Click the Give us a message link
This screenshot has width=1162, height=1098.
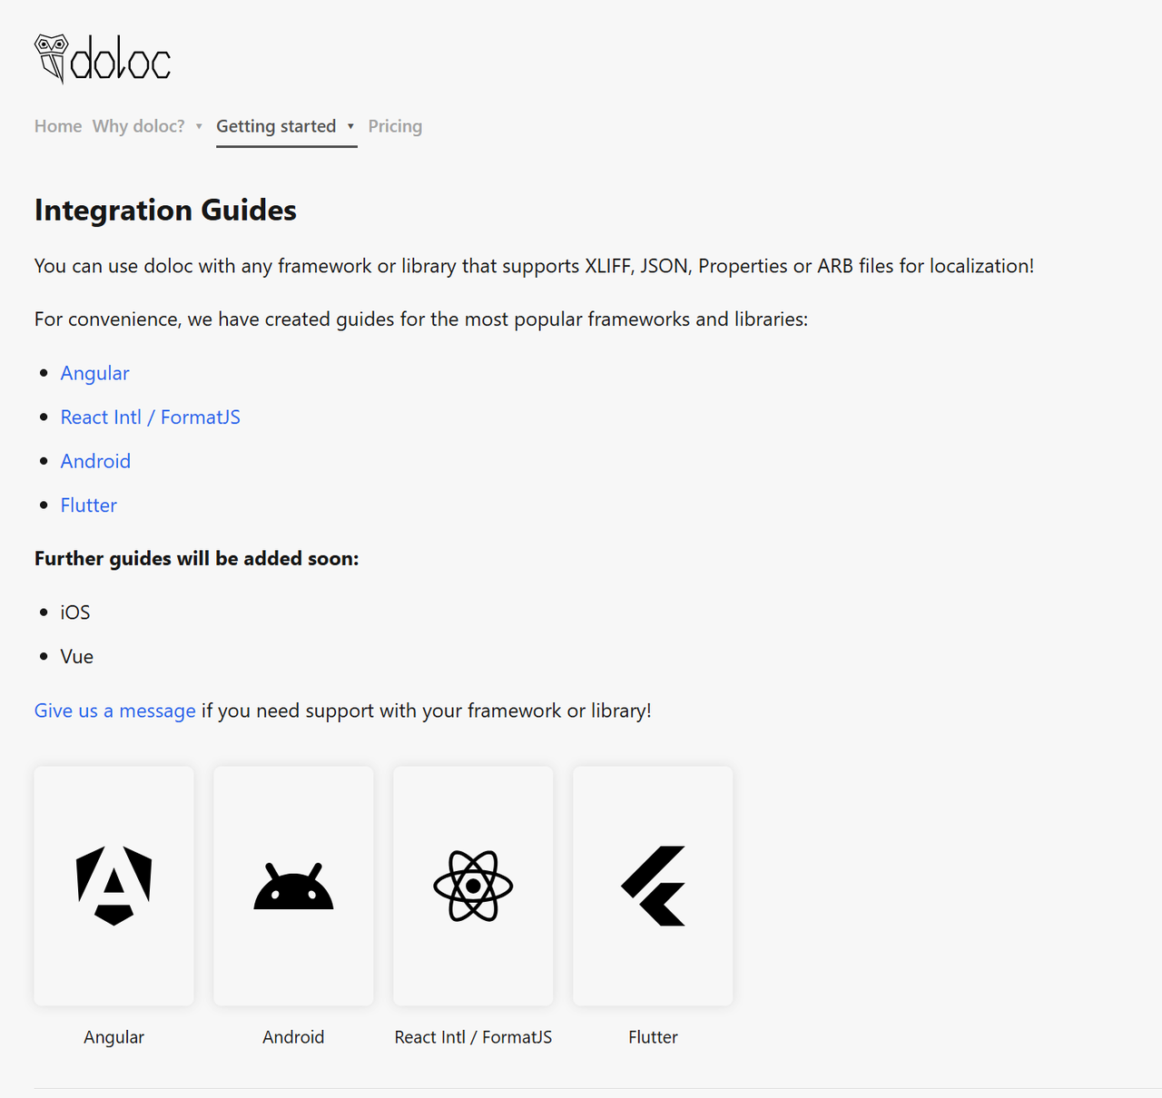tap(114, 710)
